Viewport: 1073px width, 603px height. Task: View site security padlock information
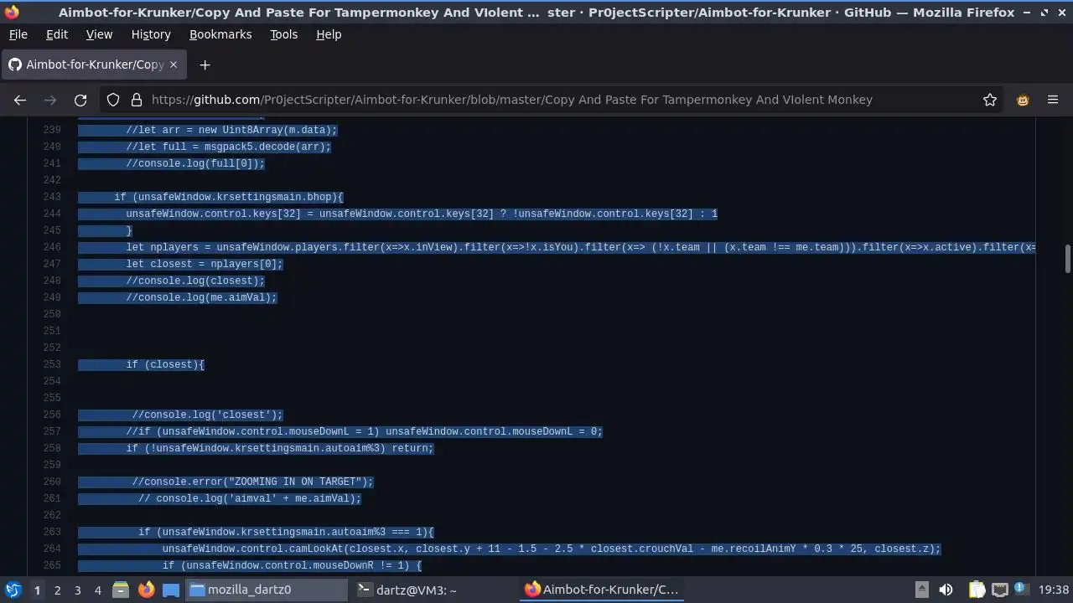pos(137,100)
